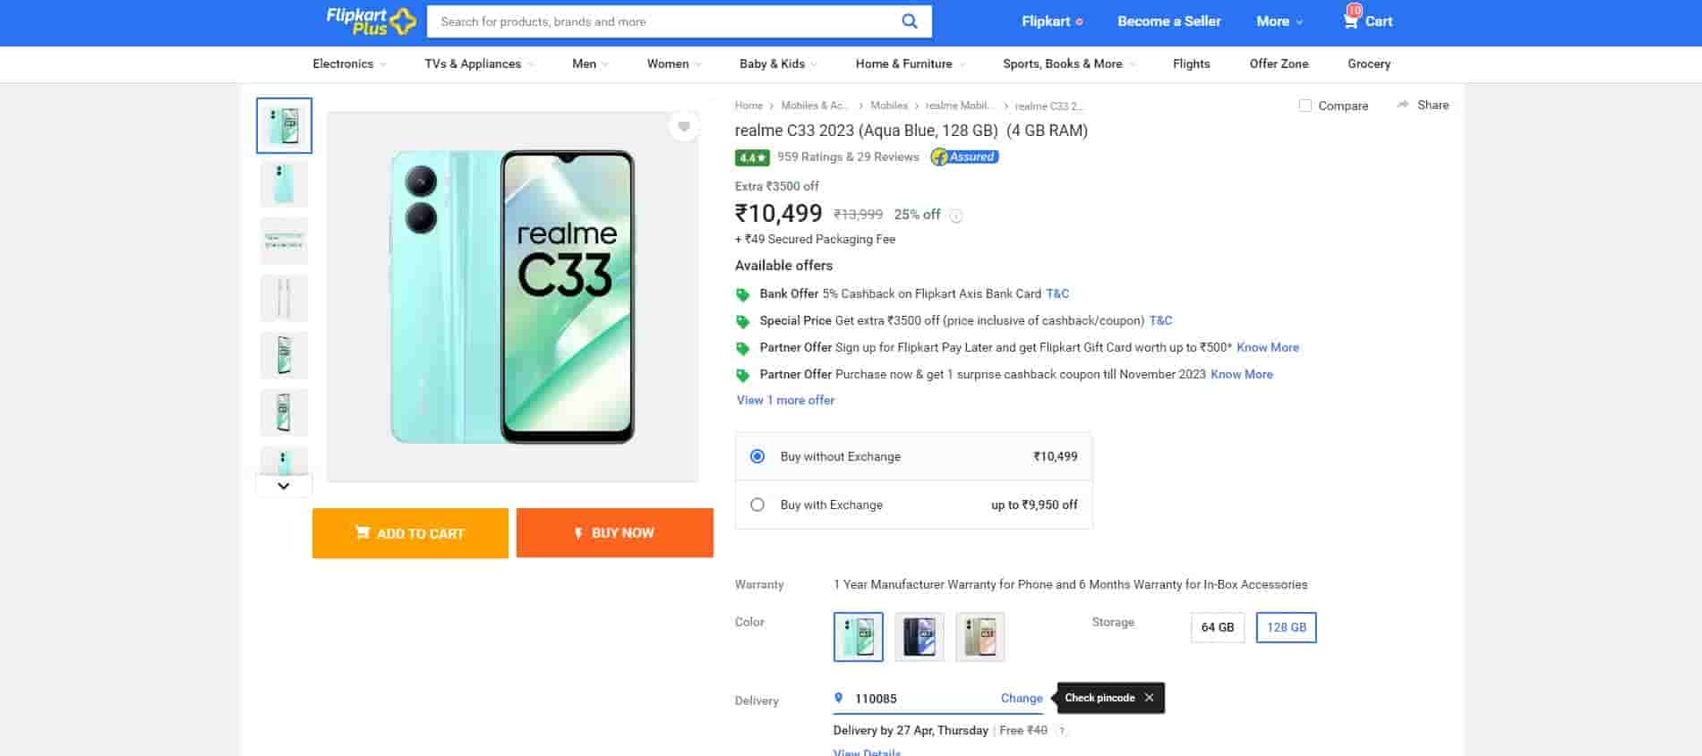The height and width of the screenshot is (756, 1702).
Task: Click the ADD TO CART button
Action: click(410, 533)
